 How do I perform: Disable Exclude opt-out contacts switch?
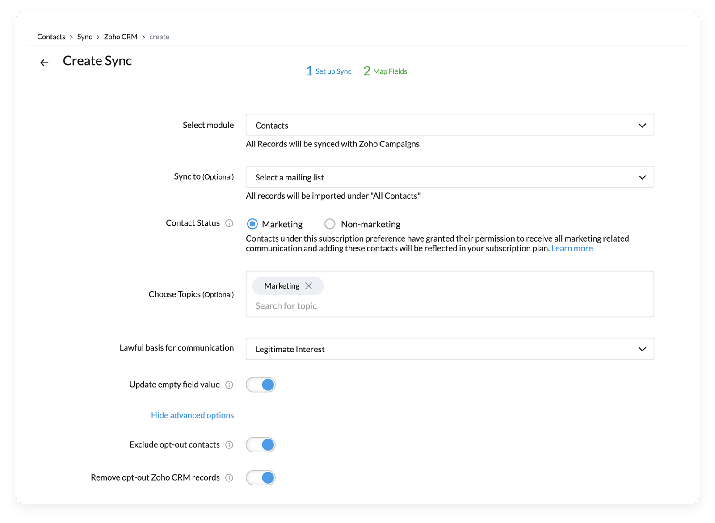click(261, 444)
